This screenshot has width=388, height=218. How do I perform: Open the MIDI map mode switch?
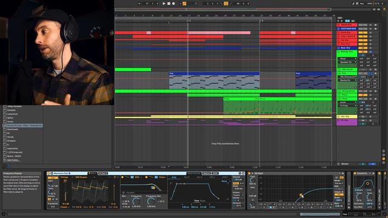tap(370, 4)
